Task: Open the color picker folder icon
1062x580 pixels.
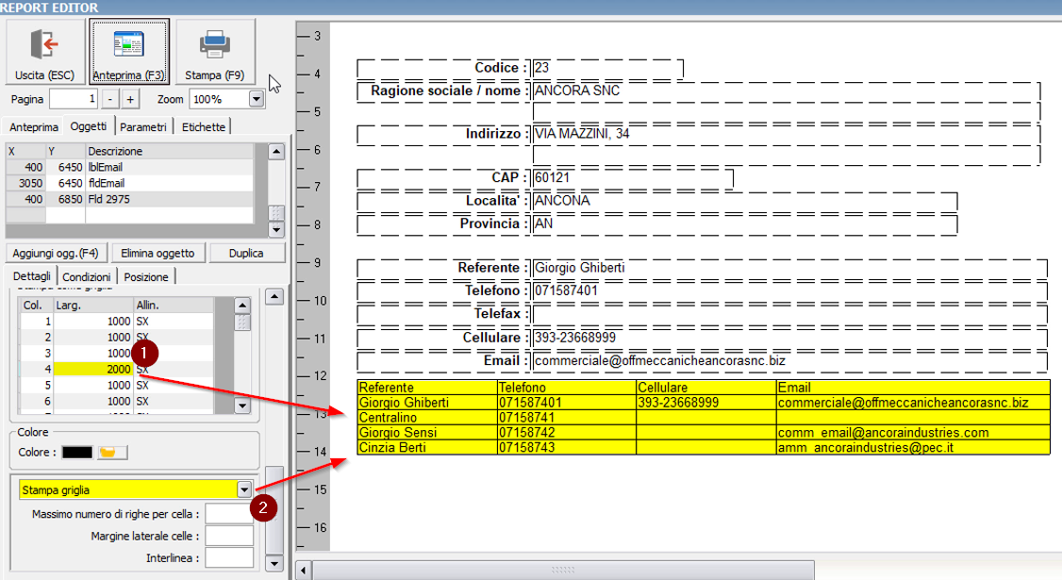Action: tap(112, 453)
